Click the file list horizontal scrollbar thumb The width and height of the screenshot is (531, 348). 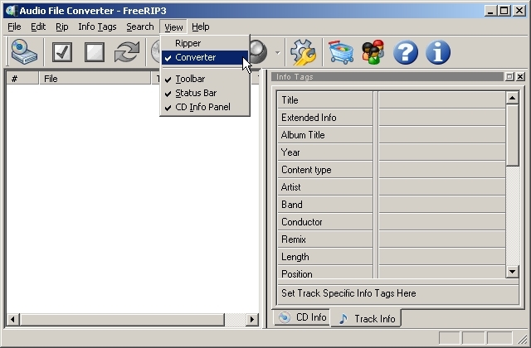pyautogui.click(x=122, y=319)
